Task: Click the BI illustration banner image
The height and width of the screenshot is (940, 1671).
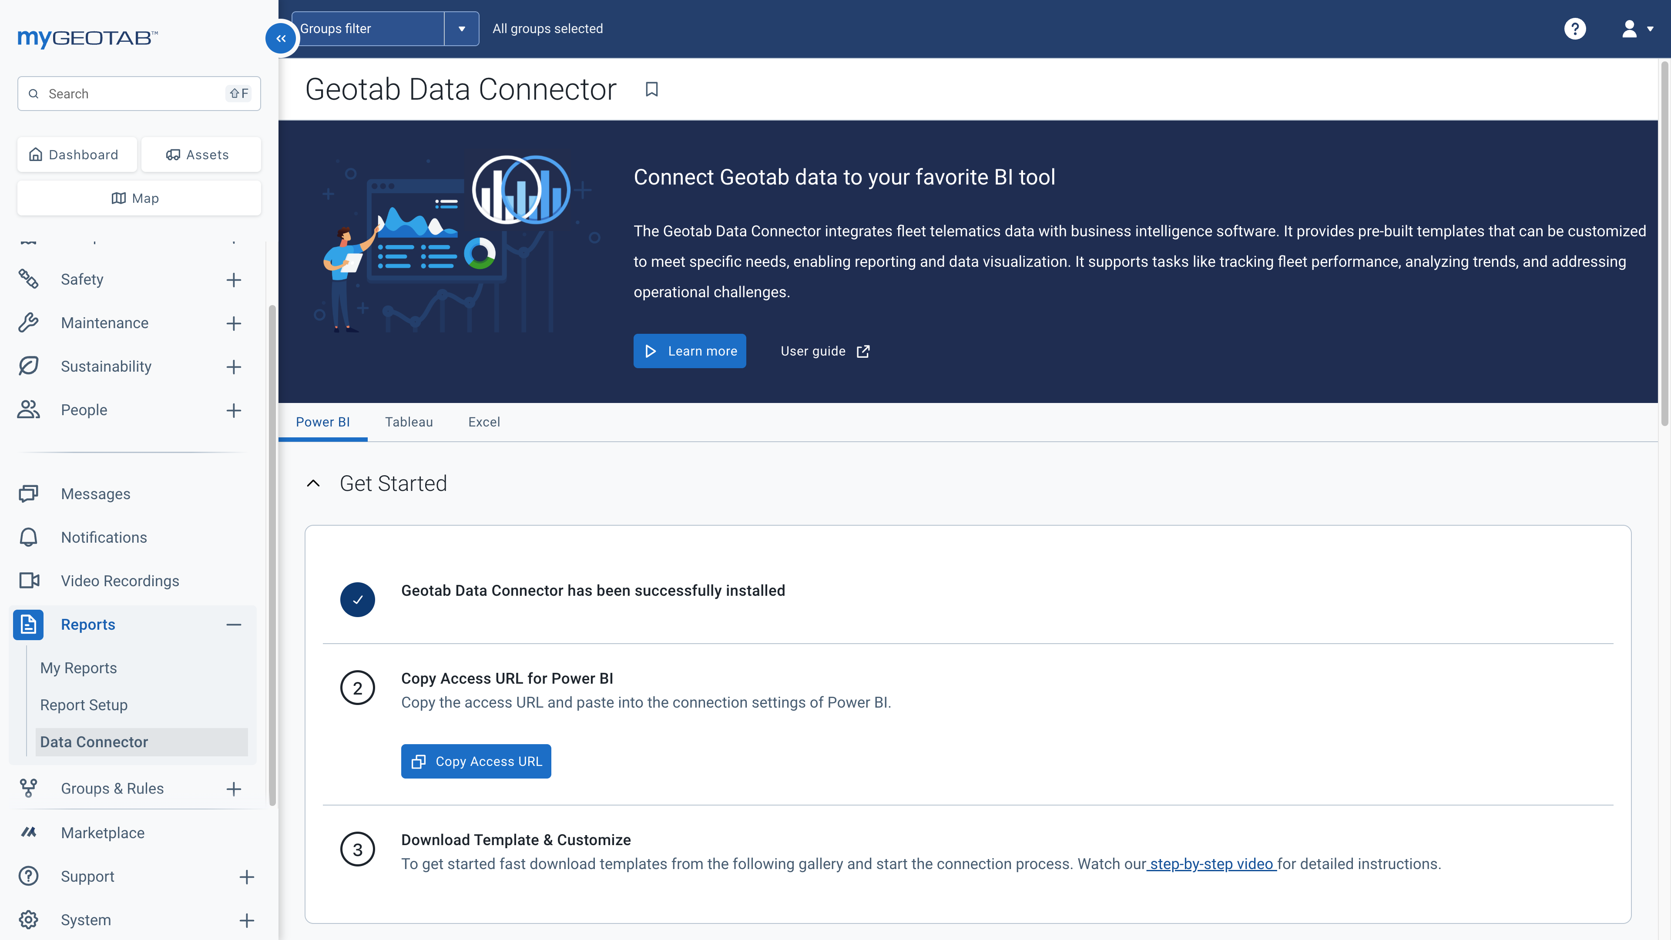Action: pos(457,243)
